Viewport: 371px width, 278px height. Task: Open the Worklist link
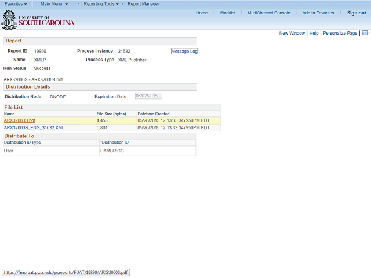coord(228,13)
